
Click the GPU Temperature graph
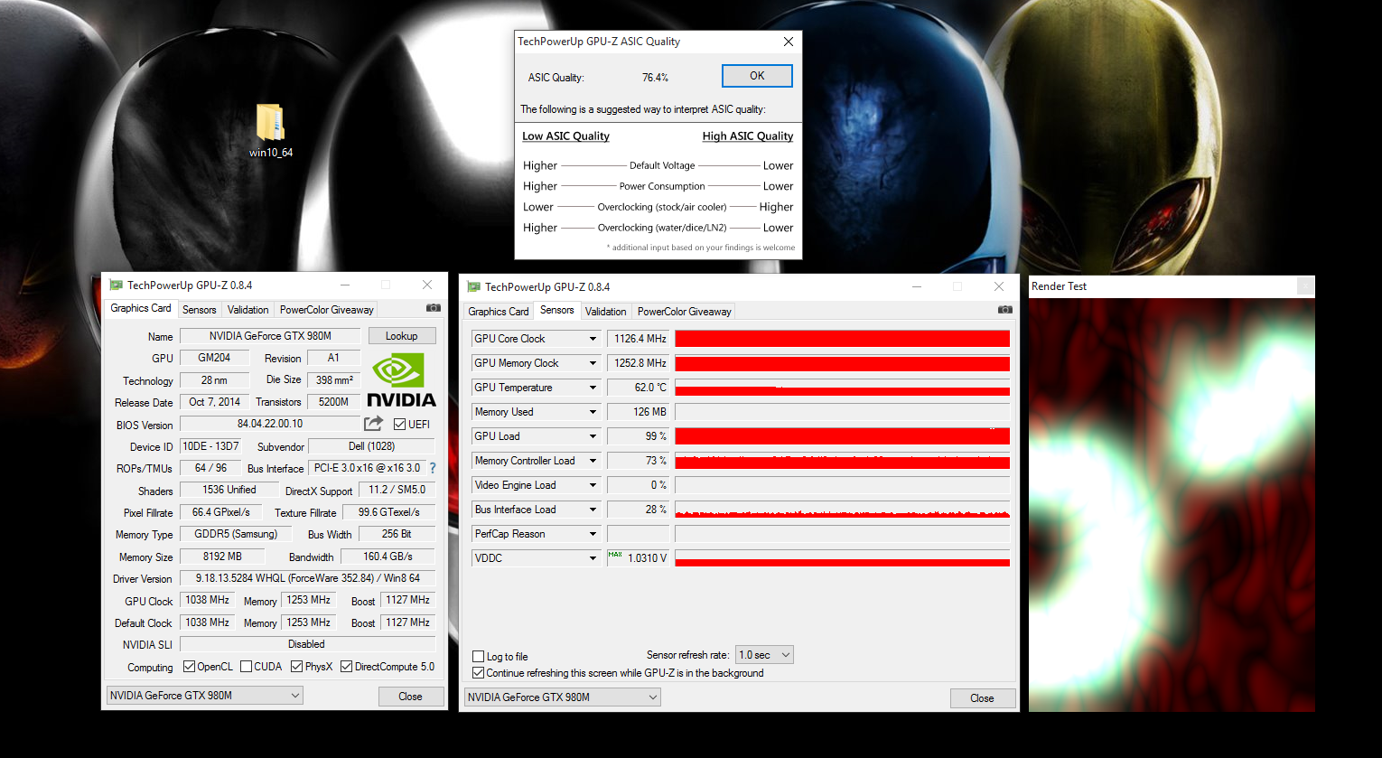[843, 388]
